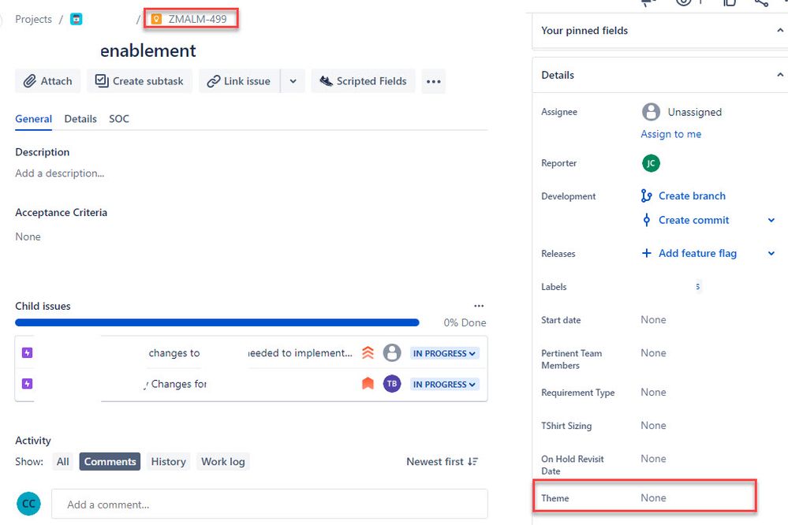This screenshot has width=788, height=525.
Task: Click Create subtask button
Action: pyautogui.click(x=140, y=81)
